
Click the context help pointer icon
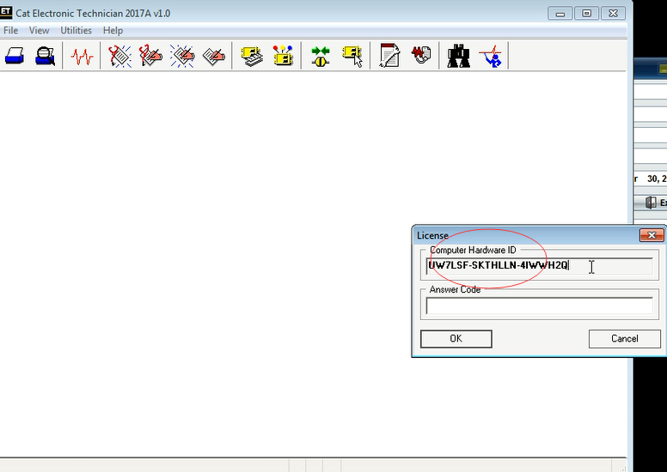click(491, 56)
